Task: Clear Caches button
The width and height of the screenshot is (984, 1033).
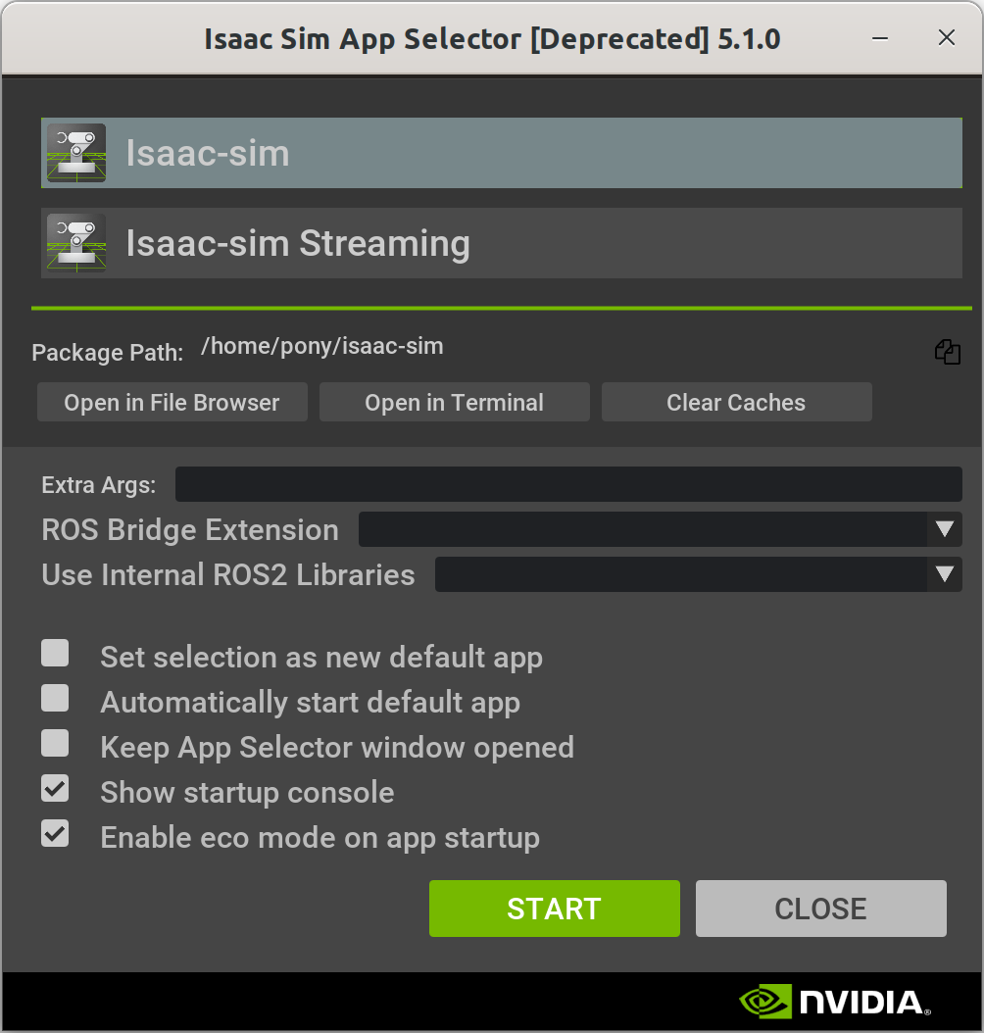Action: 736,402
